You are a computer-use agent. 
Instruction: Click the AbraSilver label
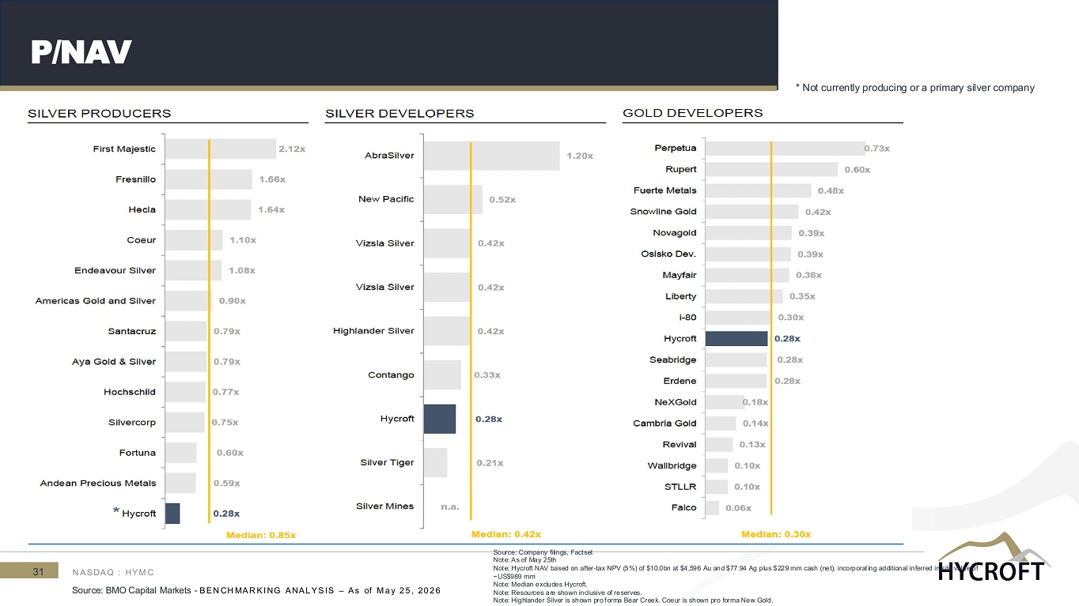389,156
